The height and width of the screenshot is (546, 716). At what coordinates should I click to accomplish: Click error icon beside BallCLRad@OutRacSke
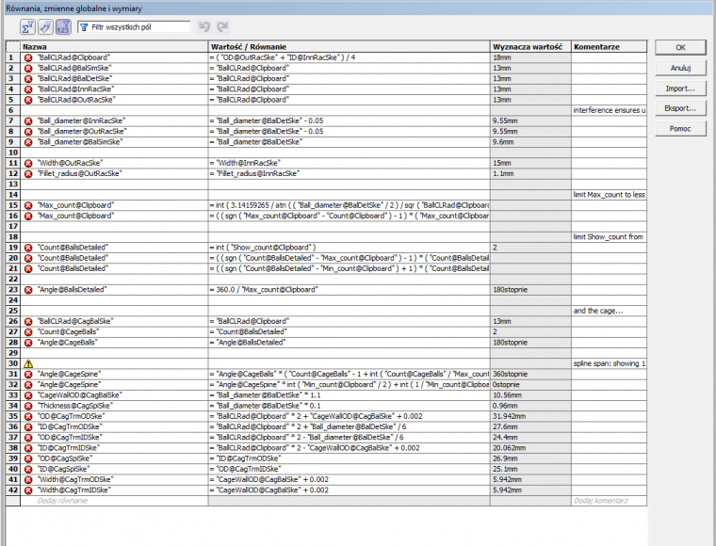click(x=28, y=100)
